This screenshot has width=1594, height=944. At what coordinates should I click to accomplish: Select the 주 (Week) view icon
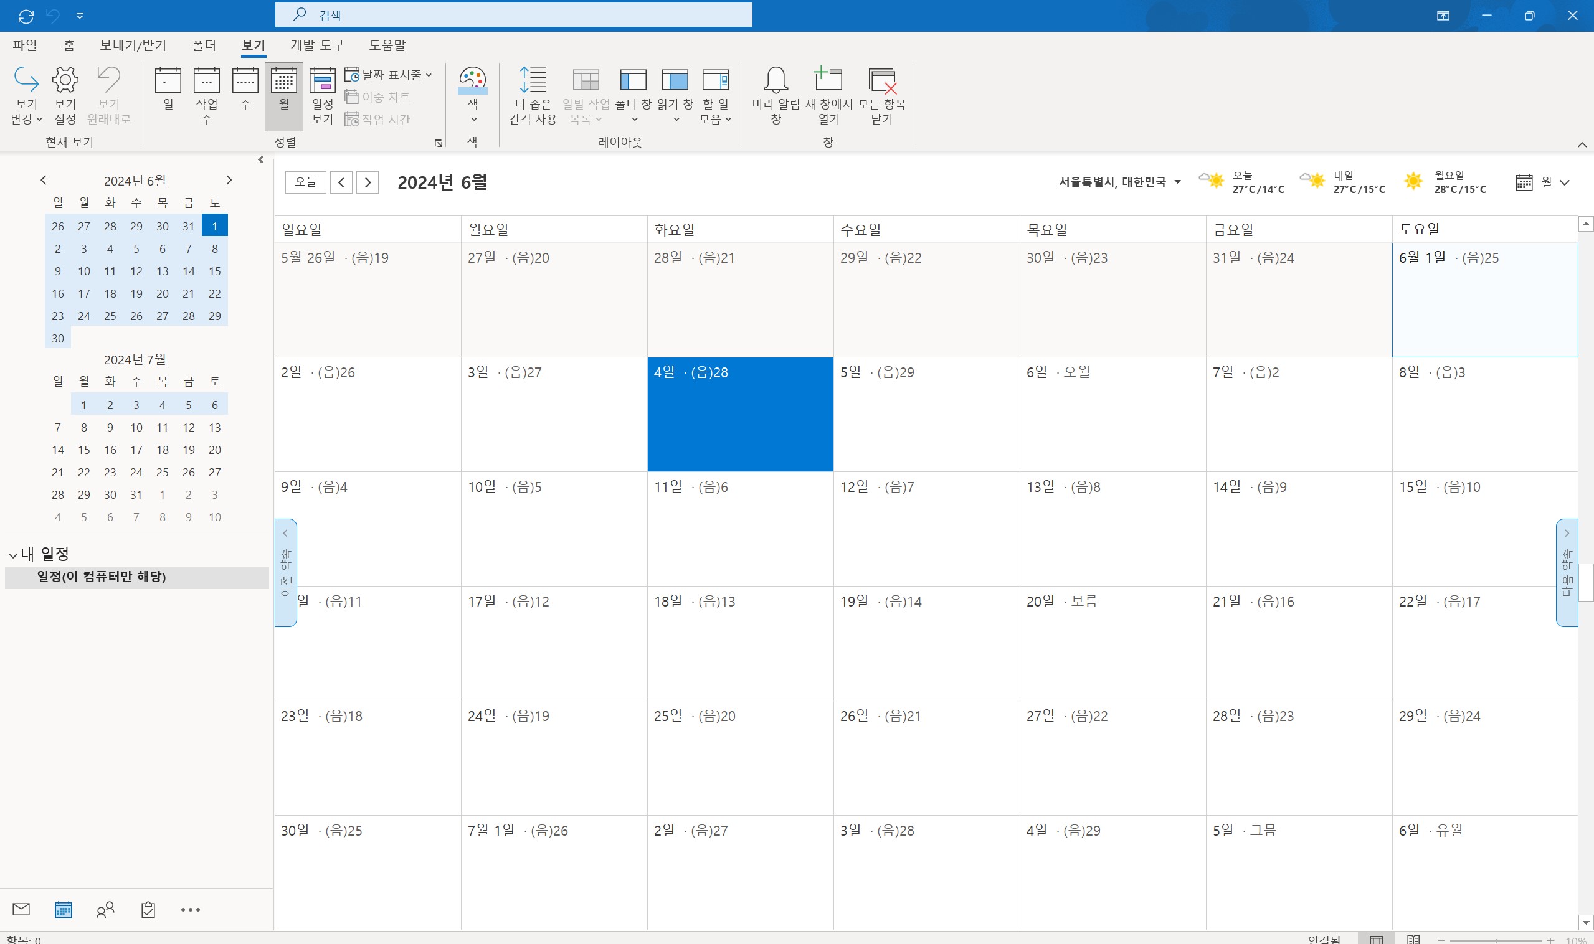click(x=245, y=89)
